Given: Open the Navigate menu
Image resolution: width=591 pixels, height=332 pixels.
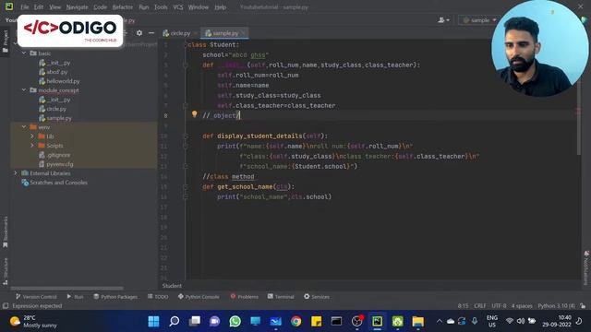Looking at the screenshot, I should coord(77,6).
